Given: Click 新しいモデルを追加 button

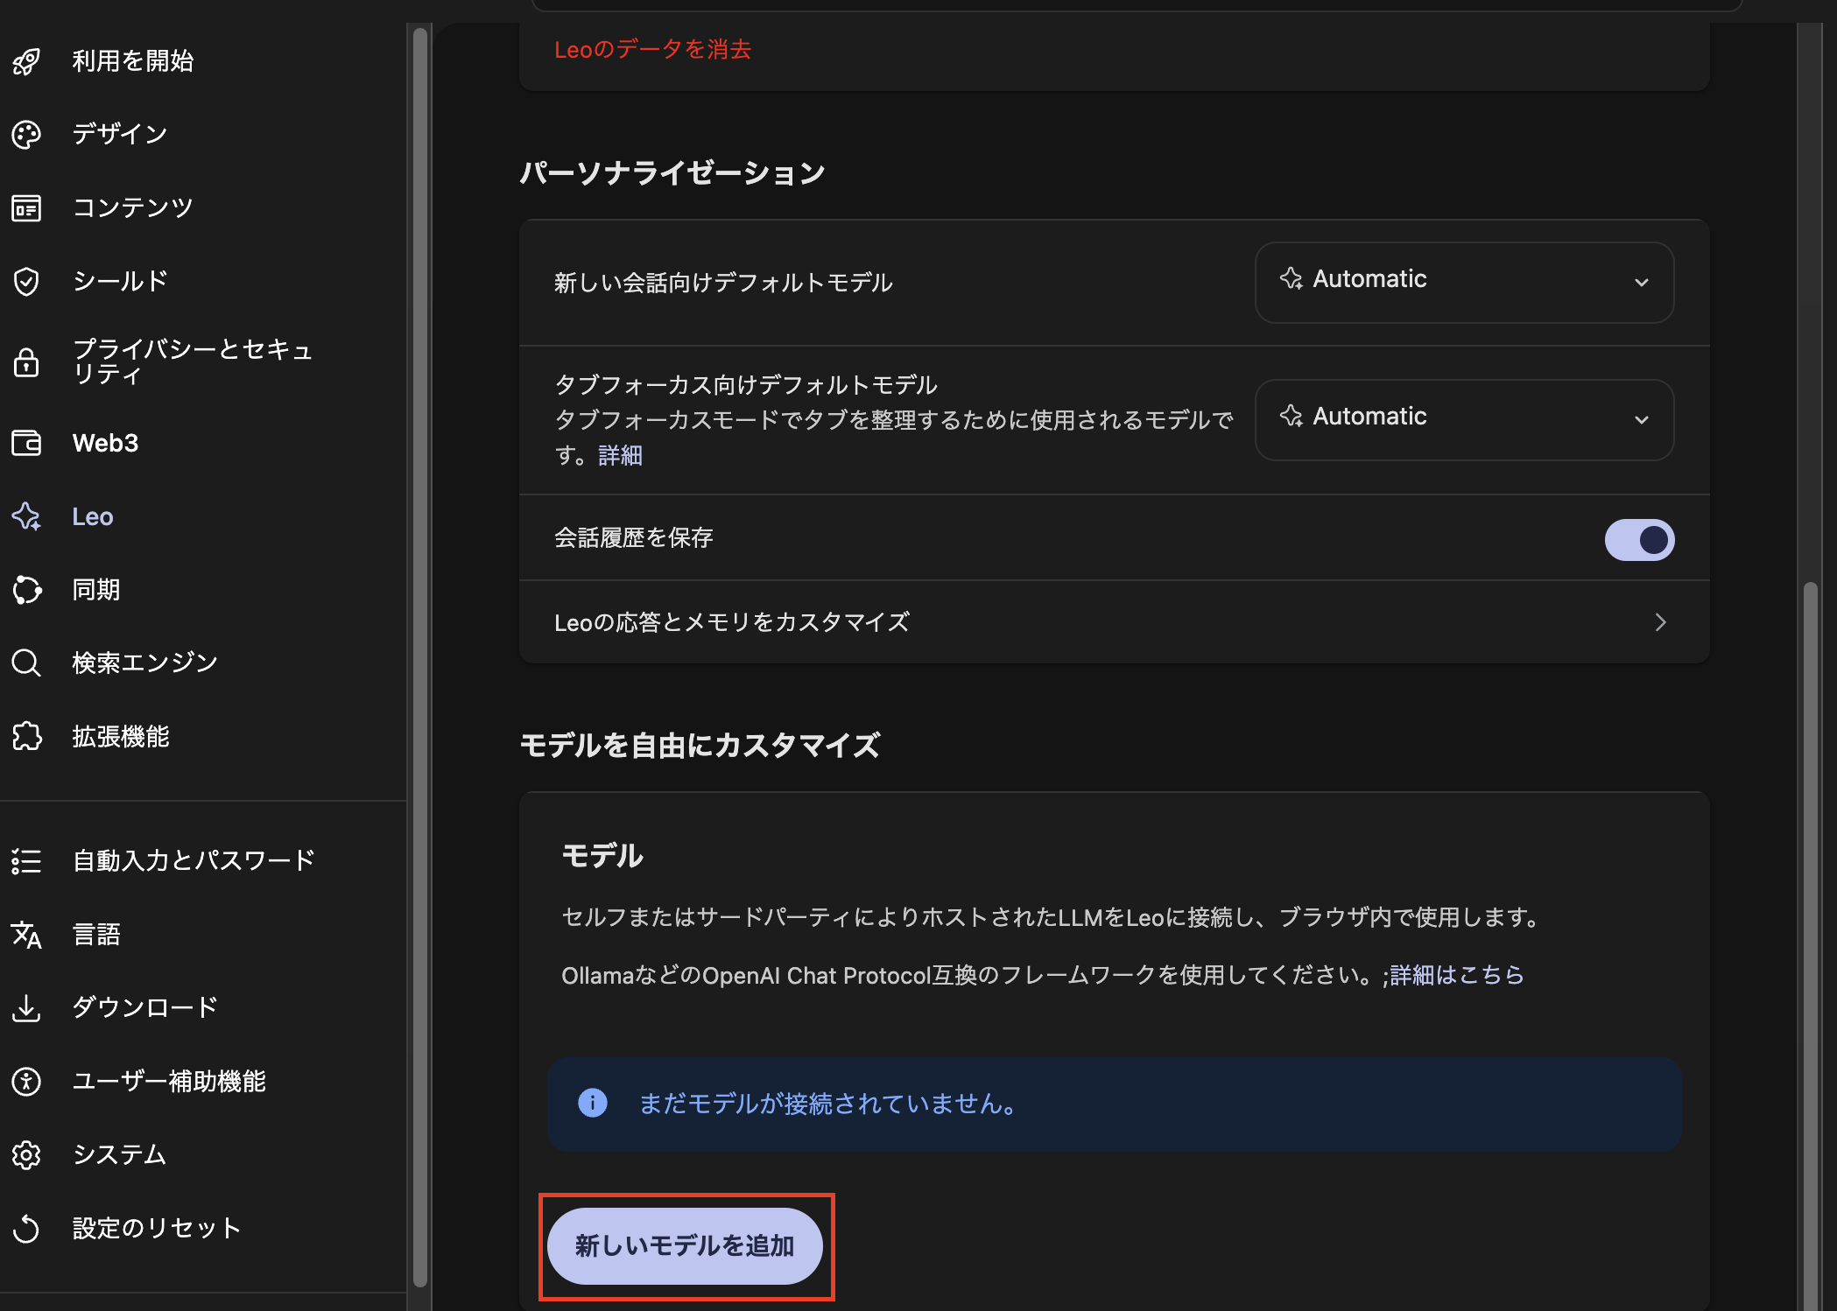Looking at the screenshot, I should coord(685,1245).
